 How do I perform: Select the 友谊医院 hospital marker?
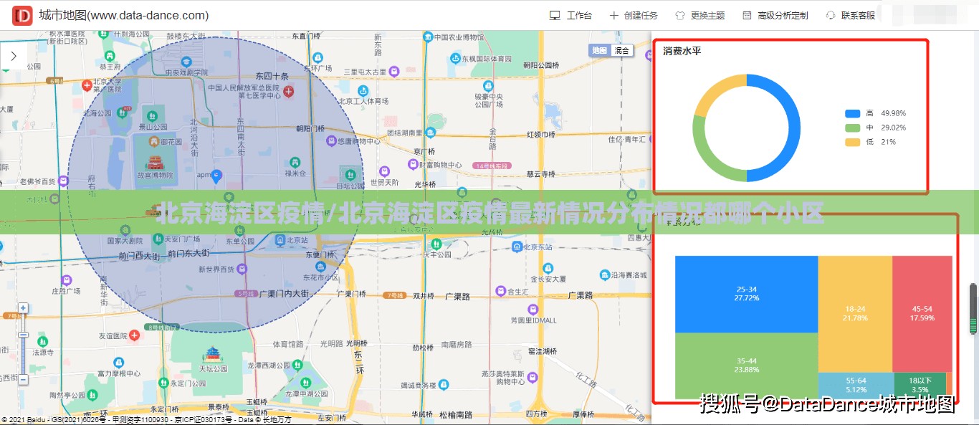[134, 335]
